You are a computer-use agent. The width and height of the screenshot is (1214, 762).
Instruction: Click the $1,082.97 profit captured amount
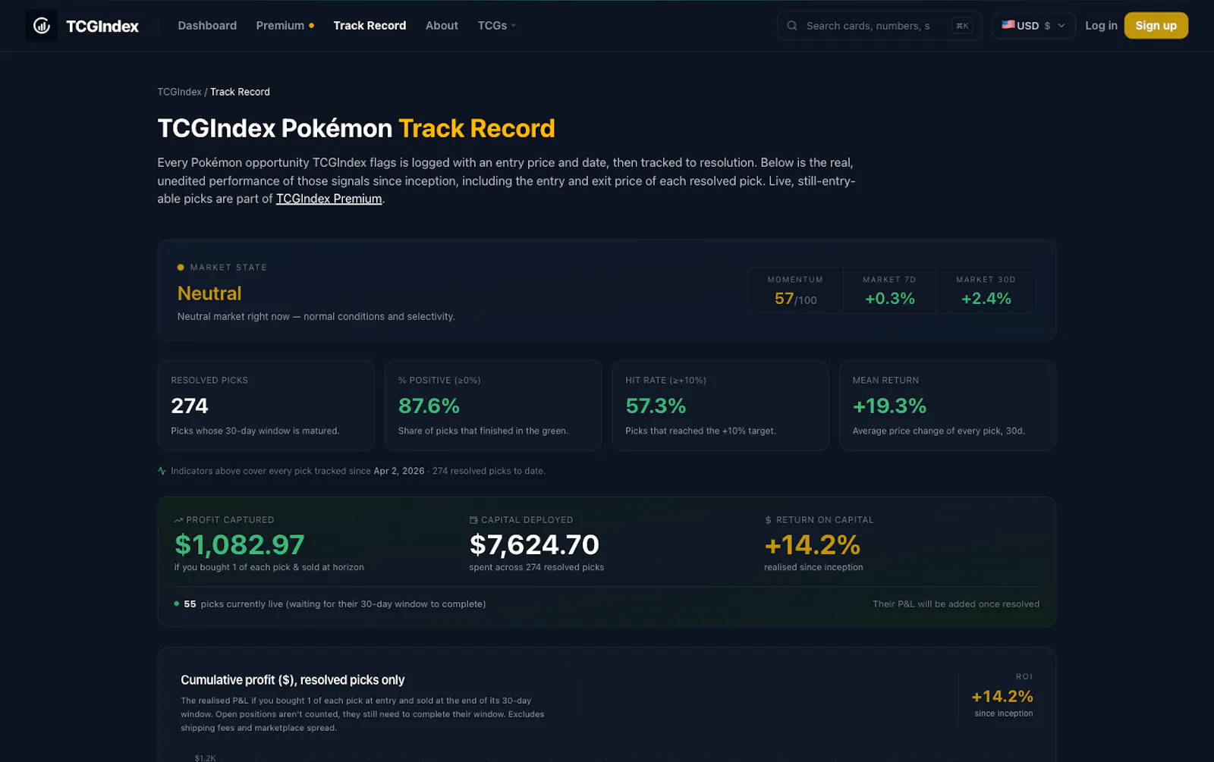point(239,544)
